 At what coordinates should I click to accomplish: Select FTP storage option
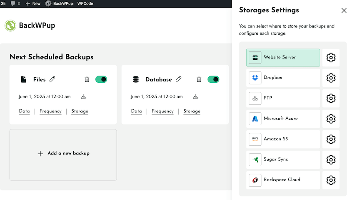[x=283, y=98]
